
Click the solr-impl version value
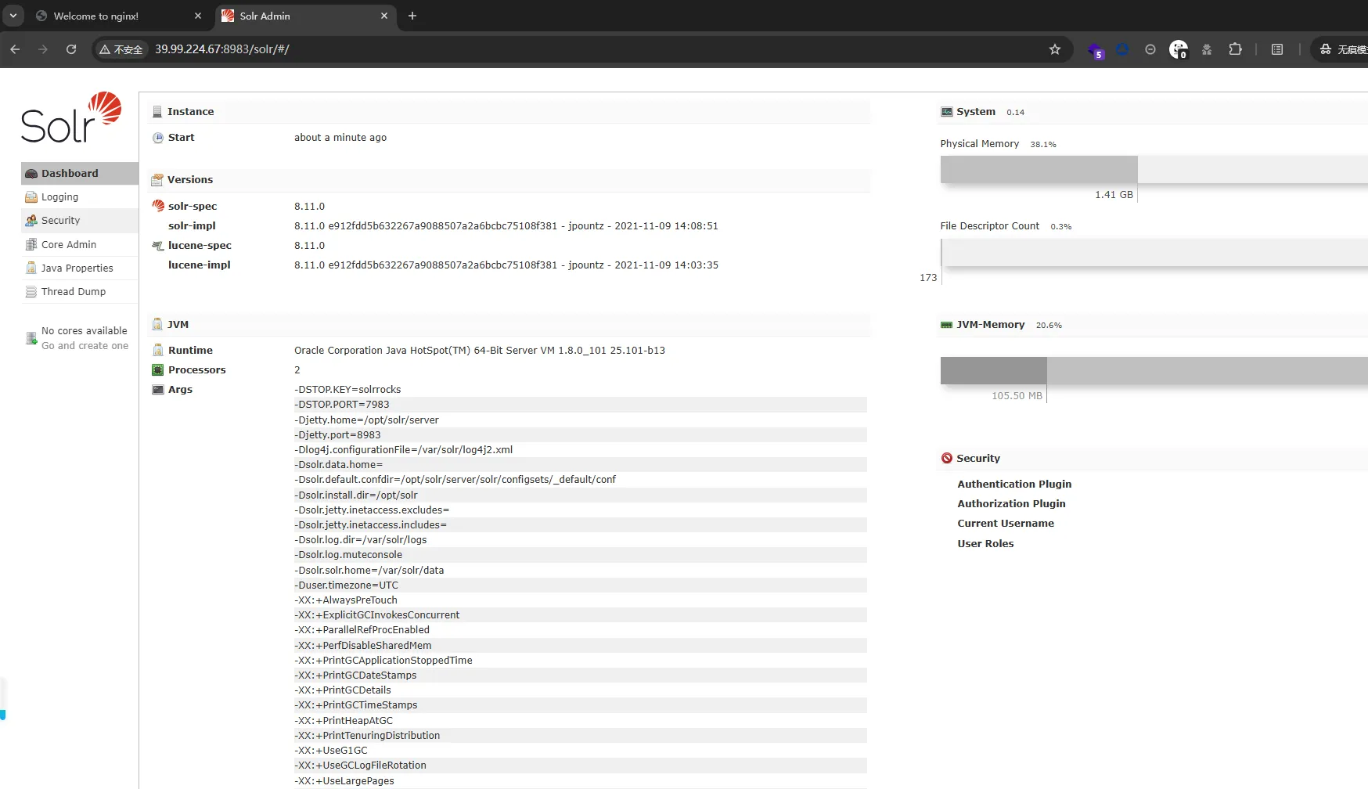(x=506, y=226)
